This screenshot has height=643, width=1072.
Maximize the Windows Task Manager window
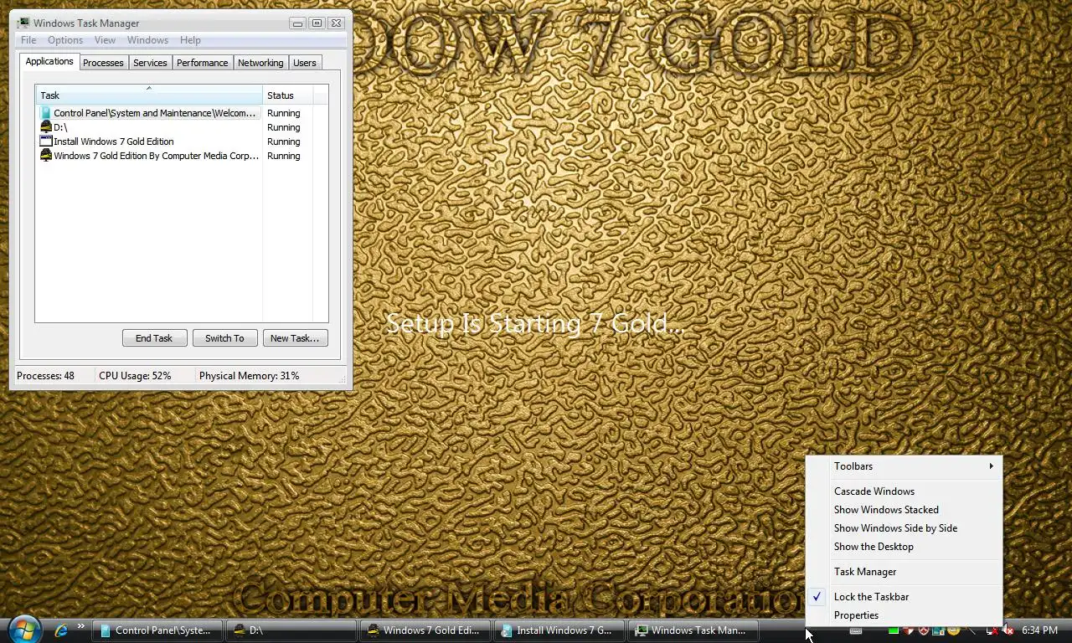(x=317, y=23)
